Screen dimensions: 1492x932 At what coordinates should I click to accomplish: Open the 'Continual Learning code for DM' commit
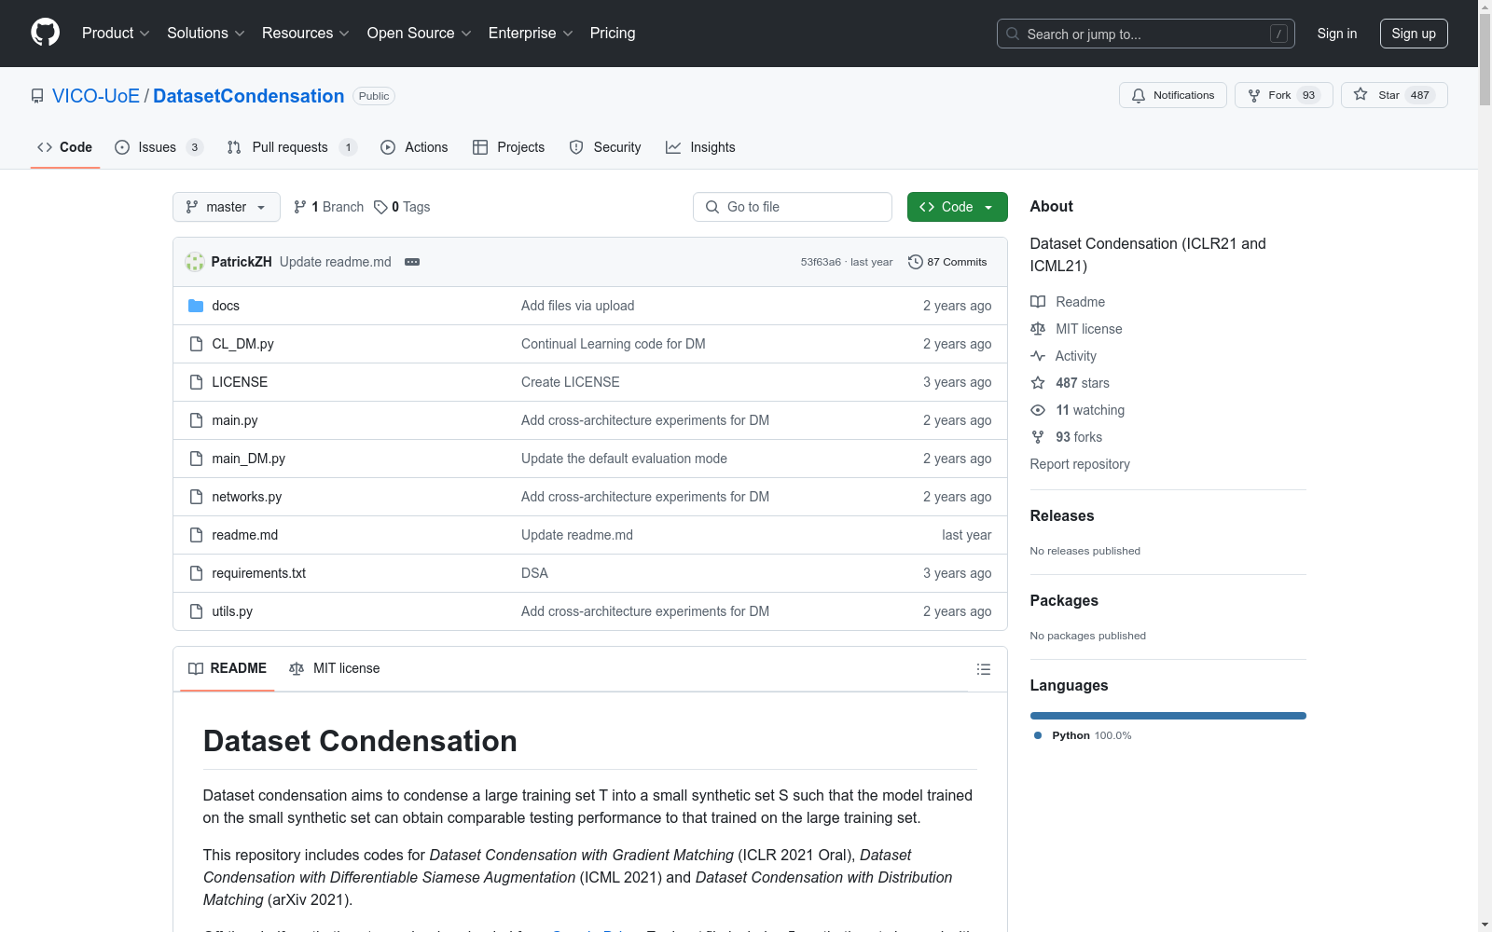coord(614,344)
